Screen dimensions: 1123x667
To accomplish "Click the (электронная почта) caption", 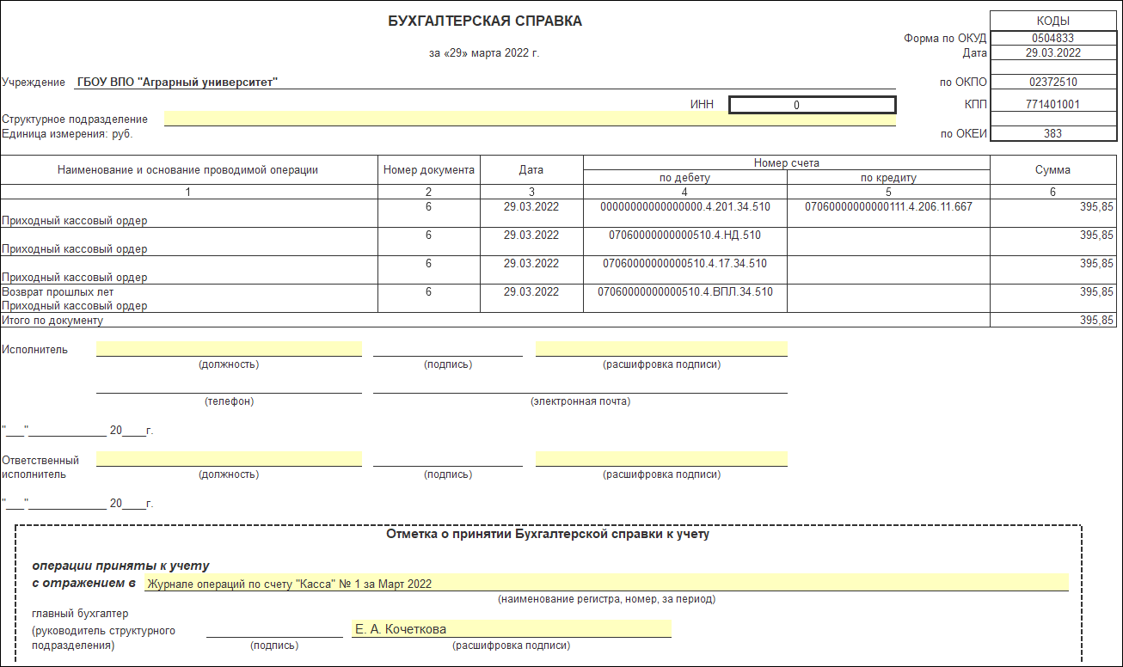I will coord(580,401).
